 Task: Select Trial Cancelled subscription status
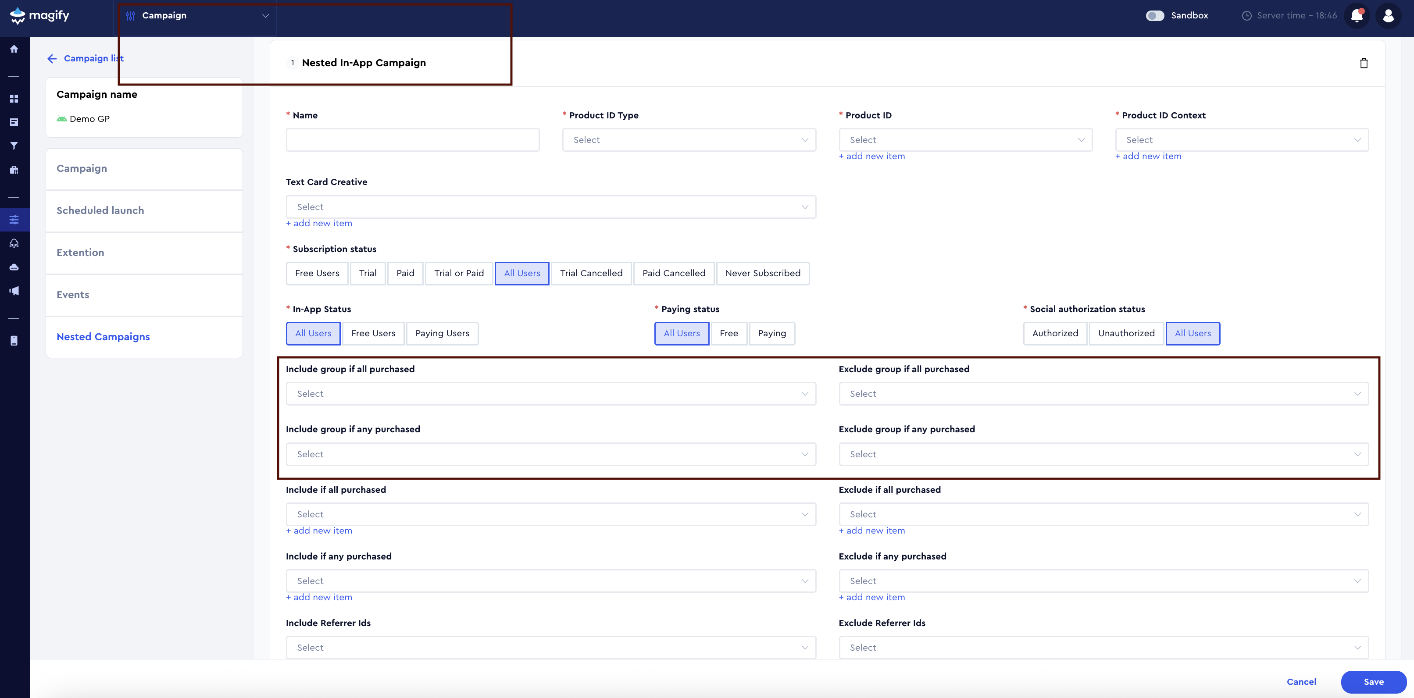point(591,273)
